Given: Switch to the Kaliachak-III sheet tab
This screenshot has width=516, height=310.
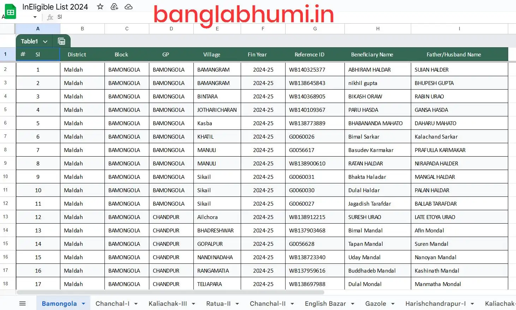Looking at the screenshot, I should 168,304.
